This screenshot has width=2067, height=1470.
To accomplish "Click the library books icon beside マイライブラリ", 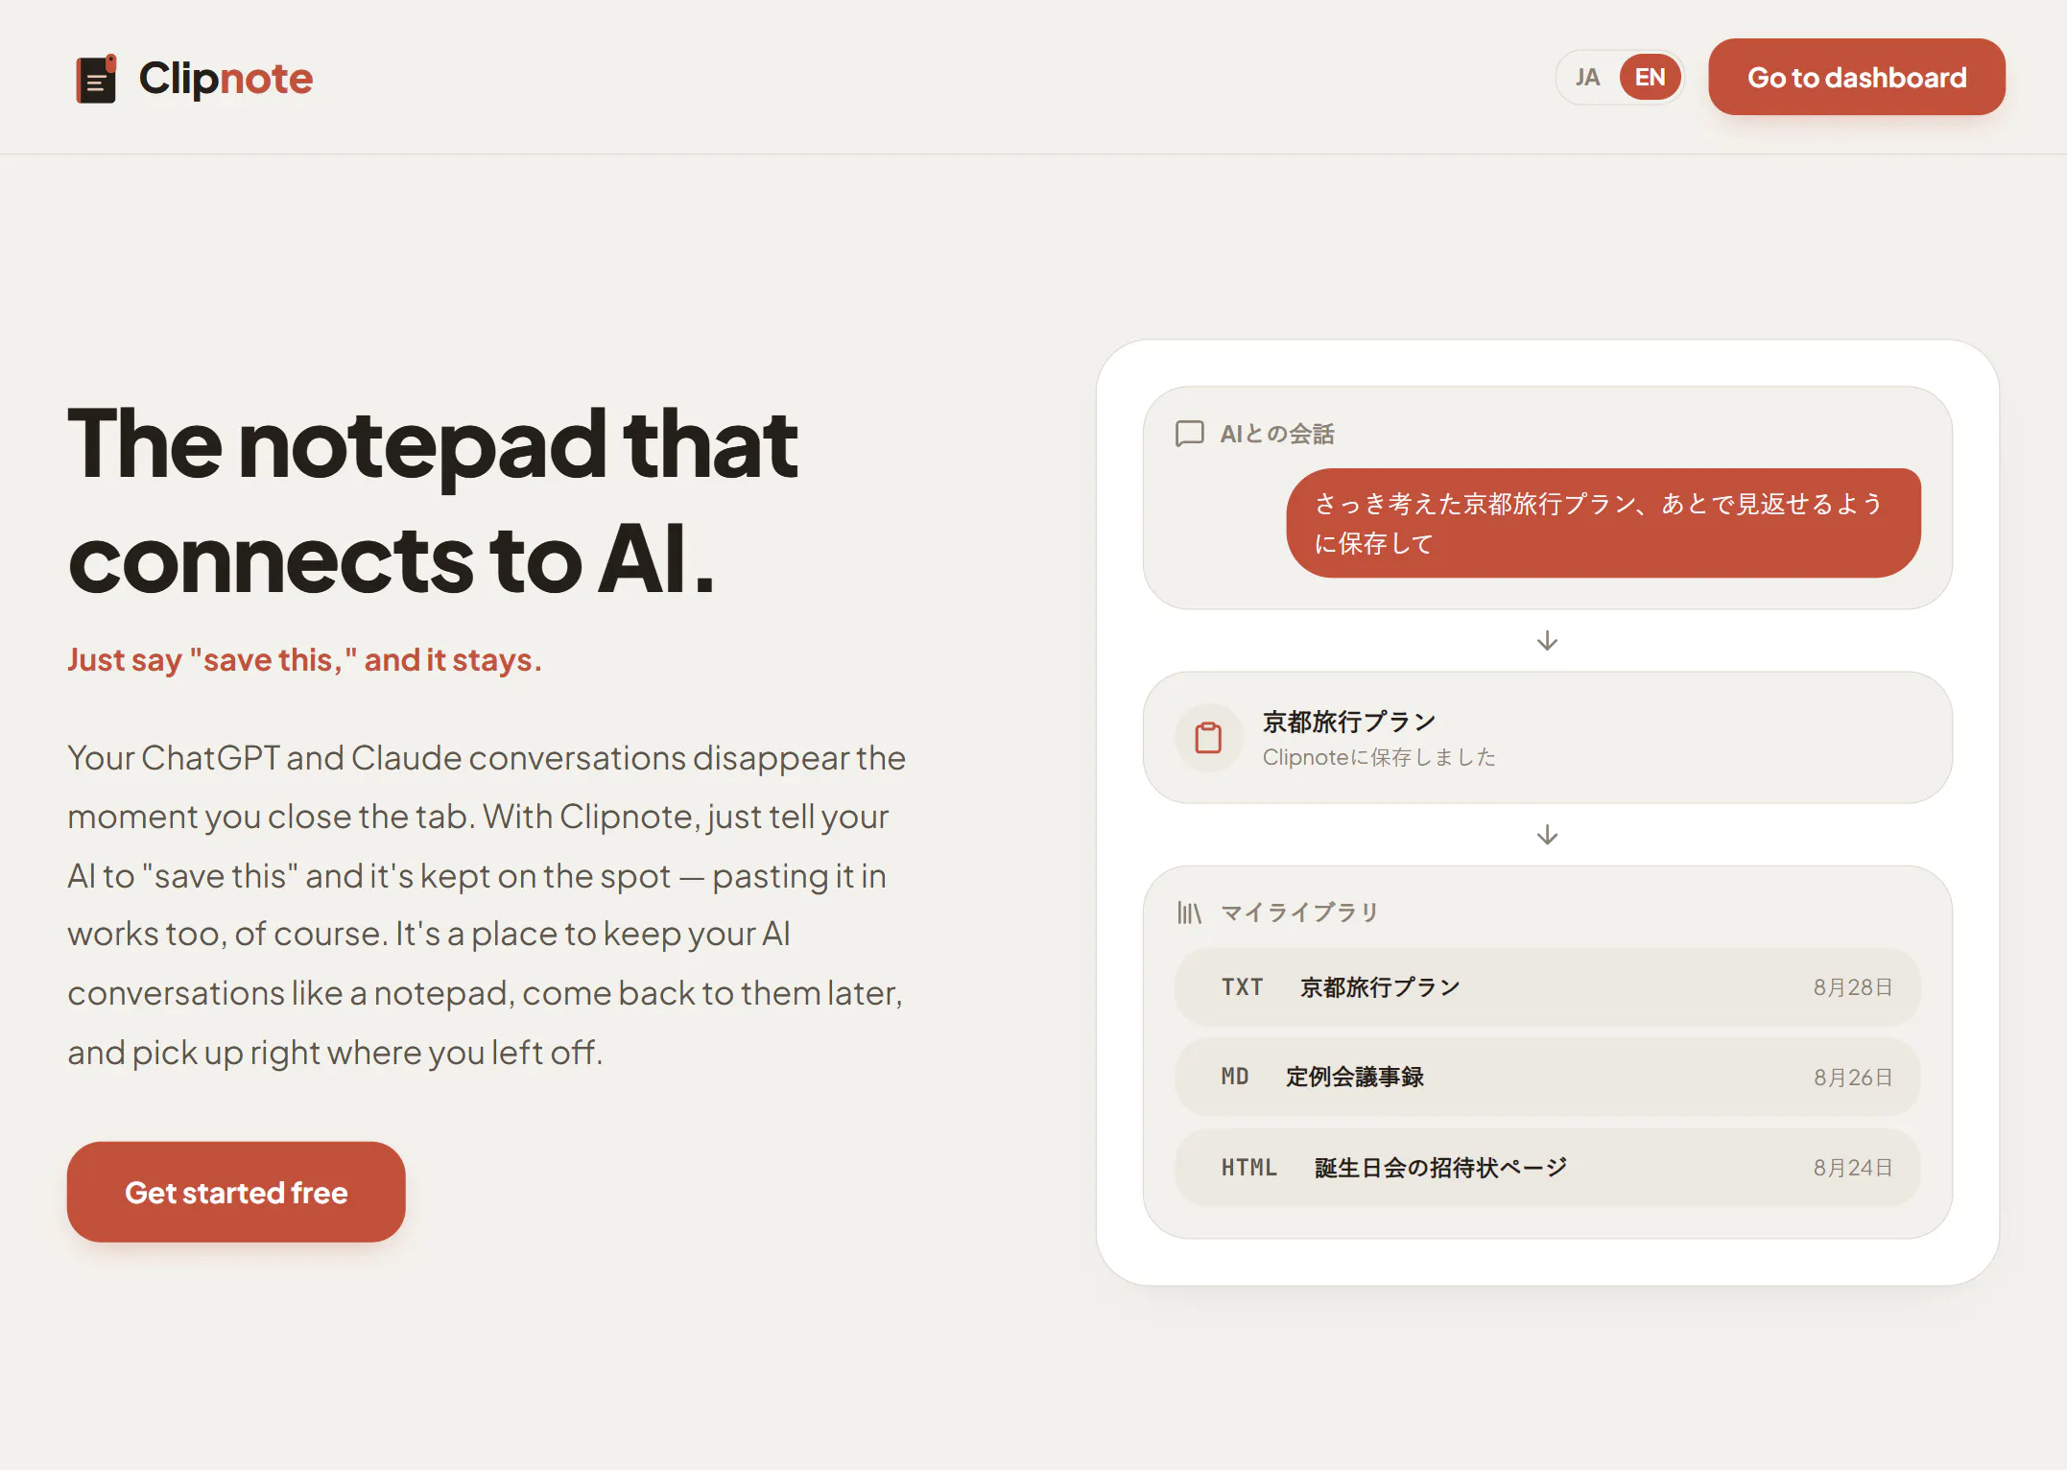I will coord(1189,913).
